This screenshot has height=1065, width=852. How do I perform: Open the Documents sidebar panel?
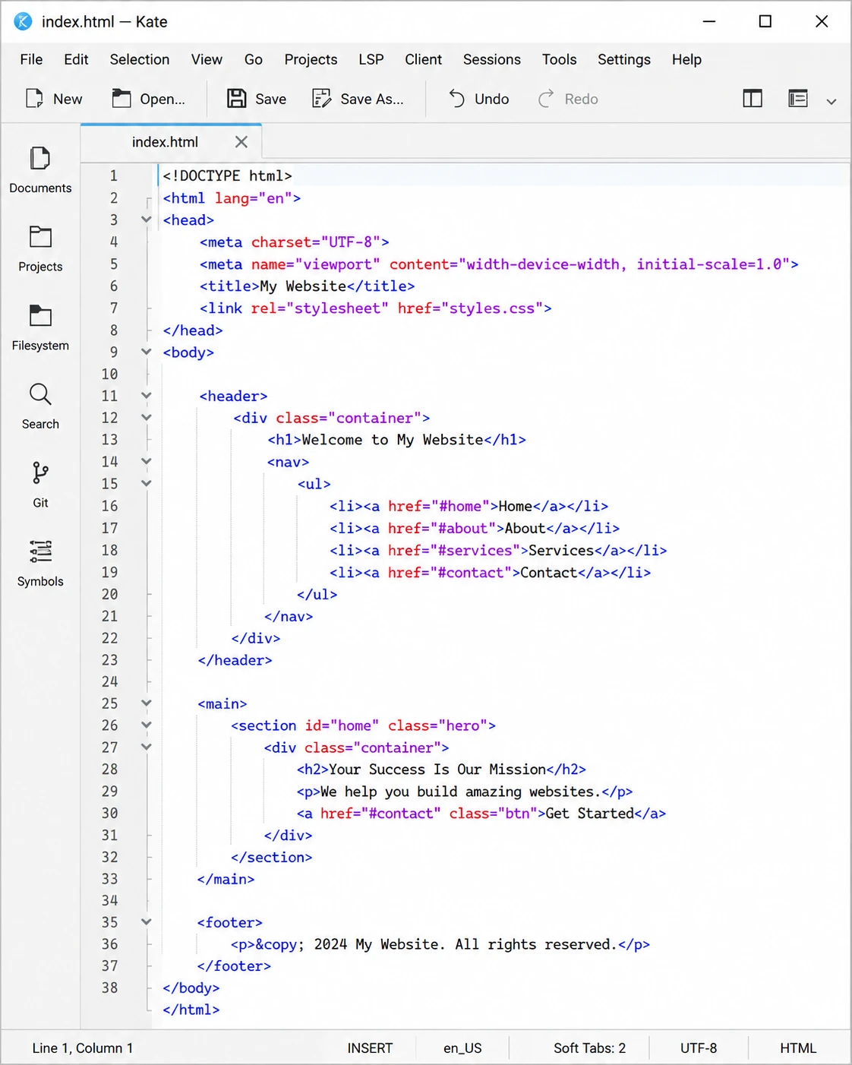(x=40, y=170)
